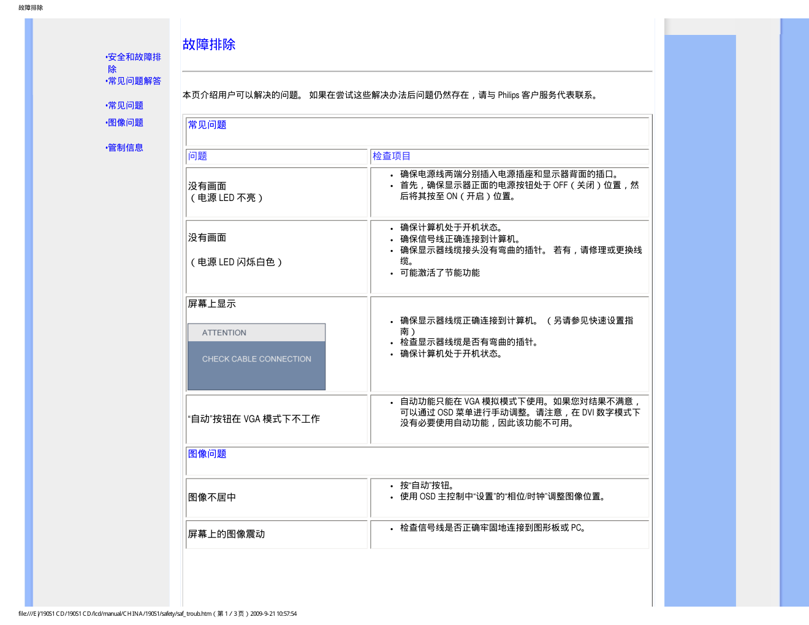Click the 检查项目 column header

[x=392, y=156]
